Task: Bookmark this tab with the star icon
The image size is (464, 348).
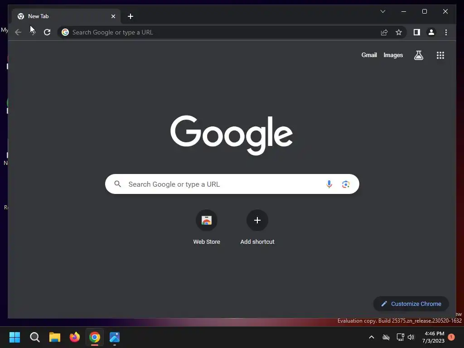Action: pos(399,32)
